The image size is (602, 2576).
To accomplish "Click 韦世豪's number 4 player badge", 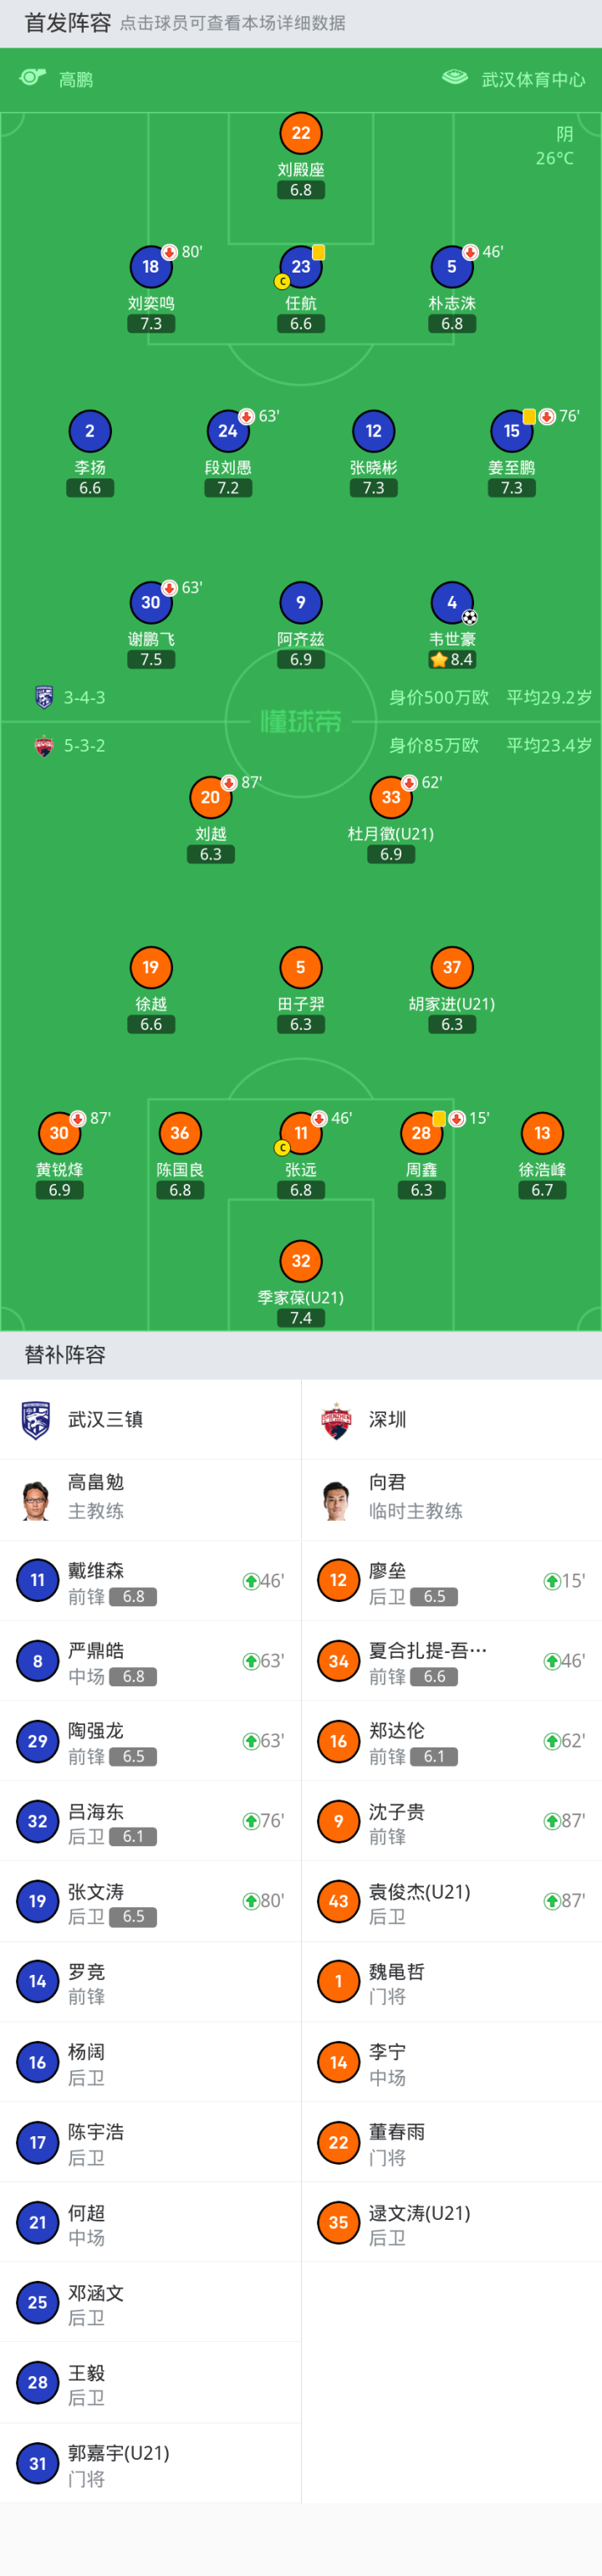I will [x=452, y=602].
